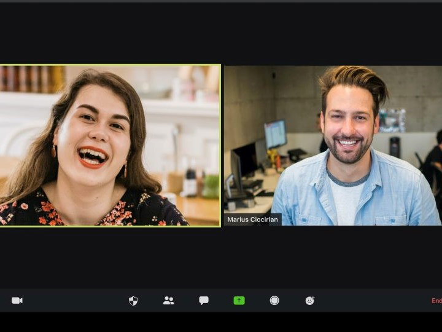Open the Reactions smiley icon

310,301
